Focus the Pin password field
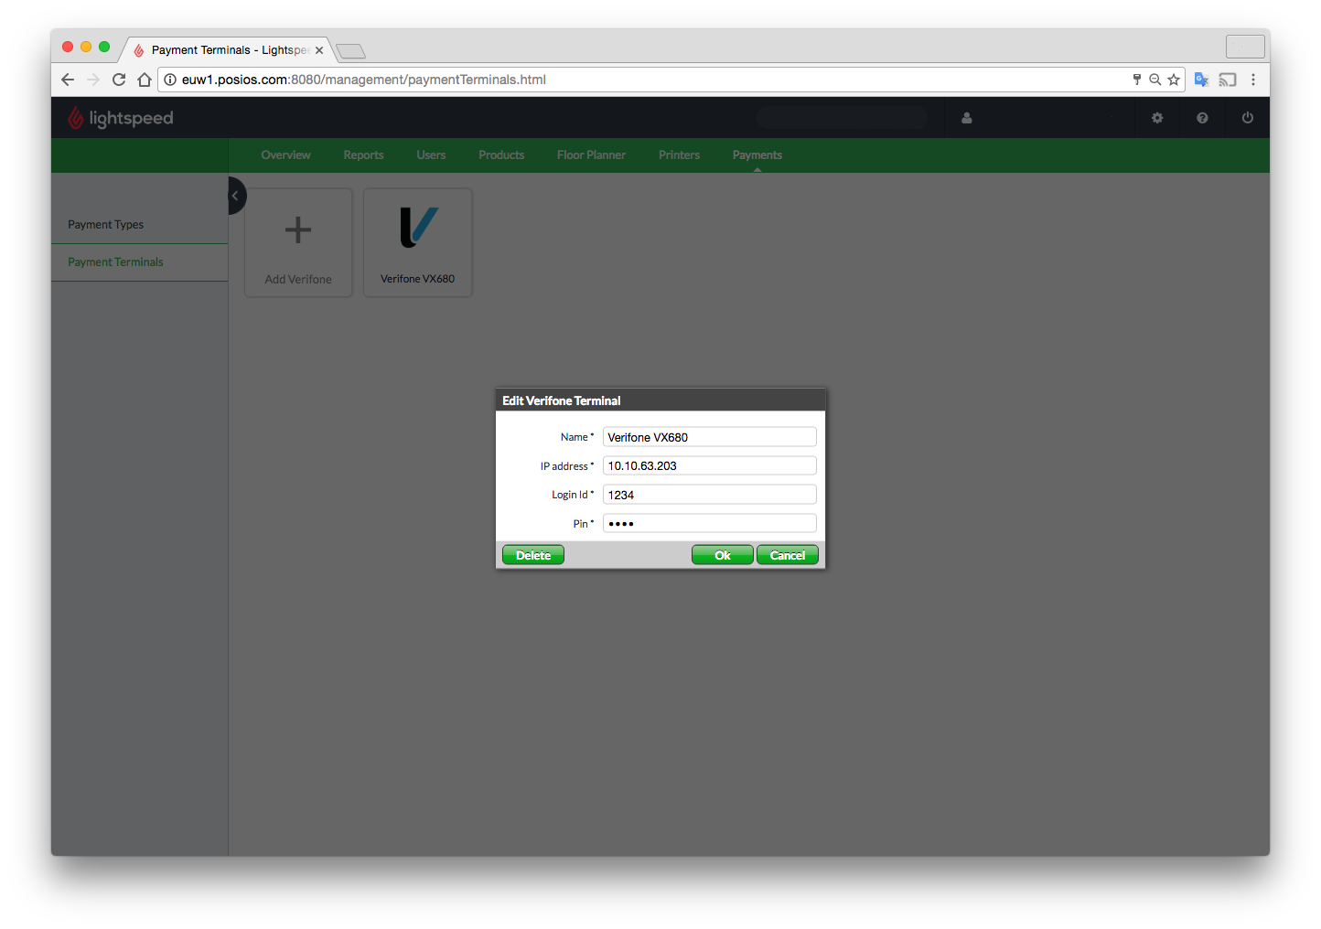 tap(710, 523)
